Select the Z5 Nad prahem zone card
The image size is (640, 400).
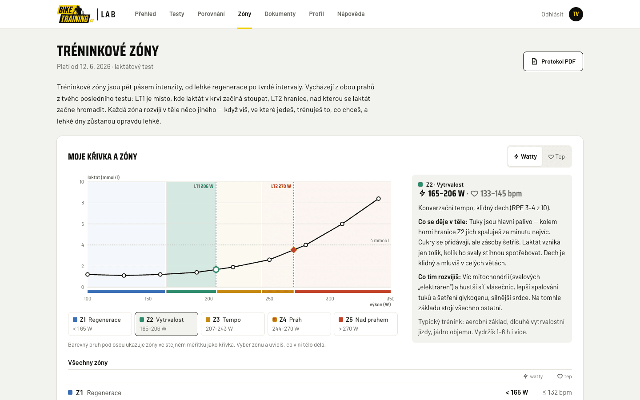[366, 324]
